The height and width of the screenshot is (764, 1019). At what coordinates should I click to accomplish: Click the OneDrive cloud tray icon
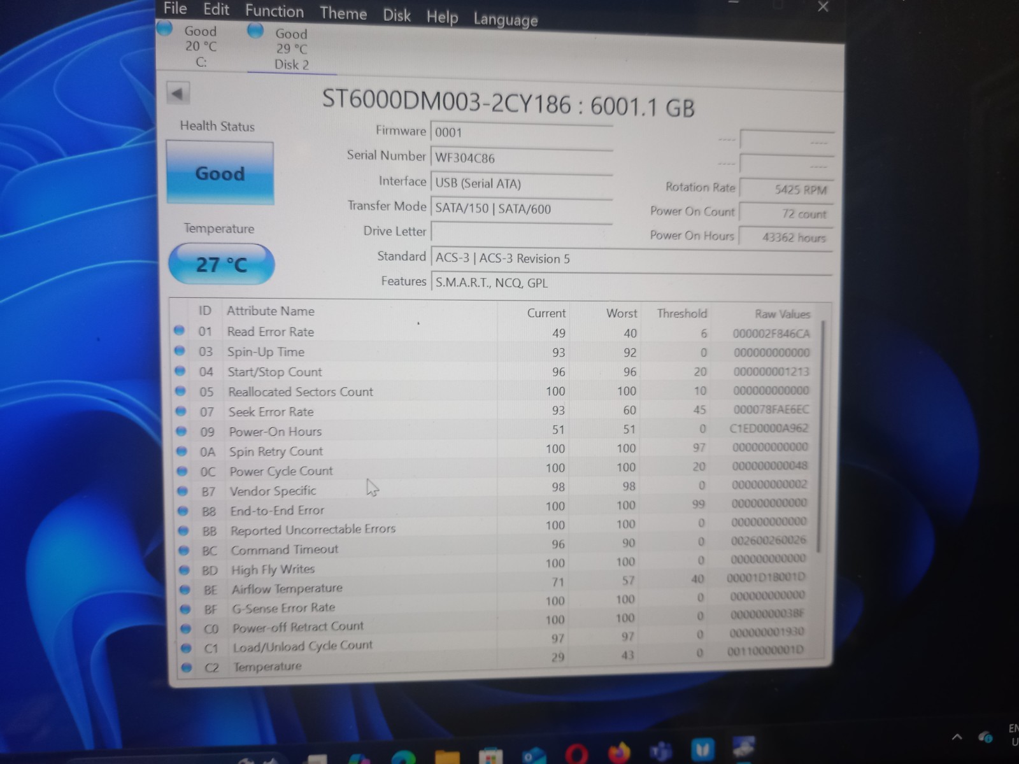click(x=985, y=737)
